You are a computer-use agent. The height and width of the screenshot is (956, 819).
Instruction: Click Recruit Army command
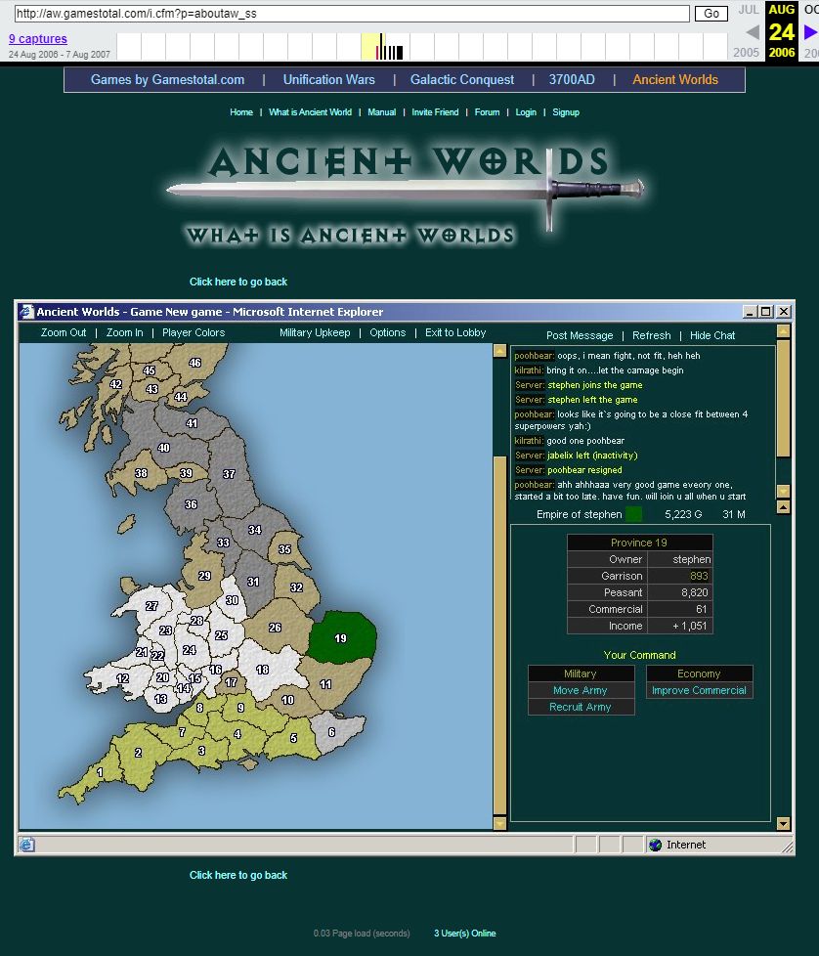pyautogui.click(x=581, y=707)
